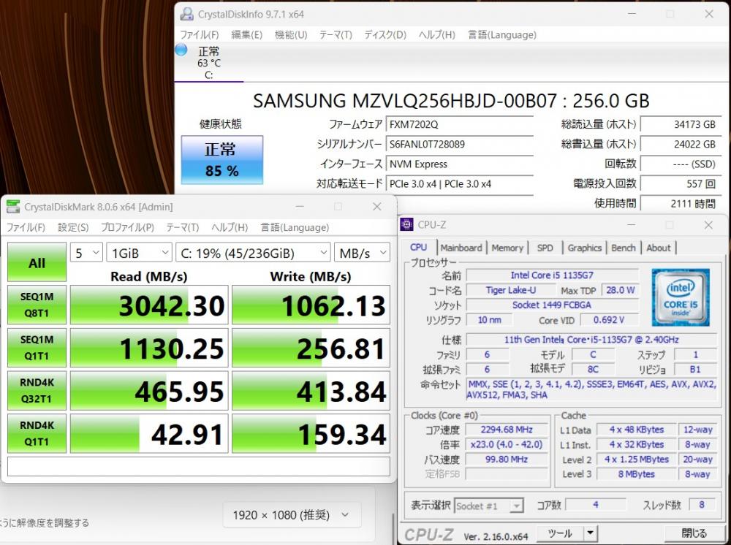Screen dimensions: 731x545
Task: Open プロファイル(P) menu in CrystalDiskMark
Action: click(127, 227)
